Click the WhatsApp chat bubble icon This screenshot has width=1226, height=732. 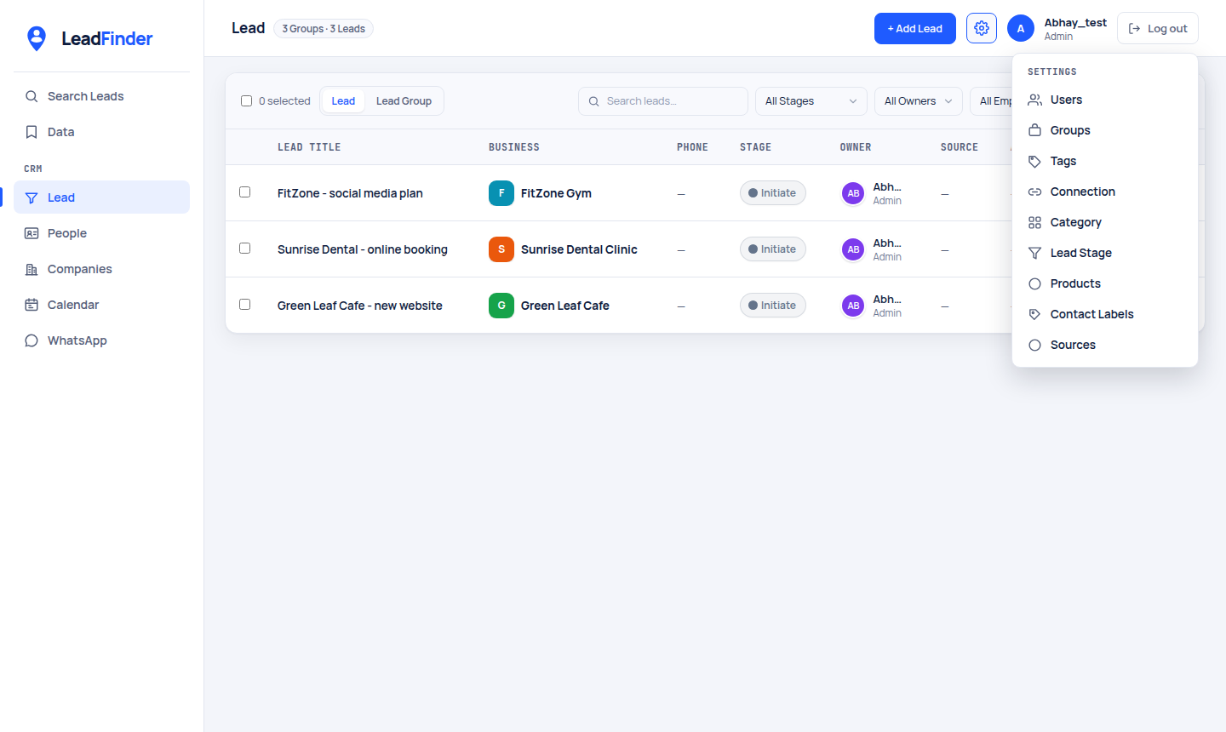pyautogui.click(x=32, y=340)
